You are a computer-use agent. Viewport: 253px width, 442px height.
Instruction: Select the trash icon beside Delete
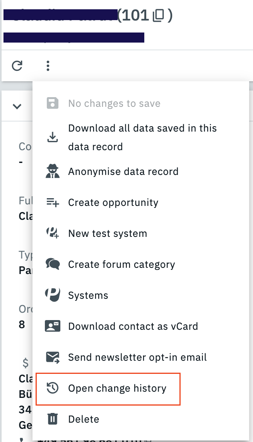click(x=52, y=419)
